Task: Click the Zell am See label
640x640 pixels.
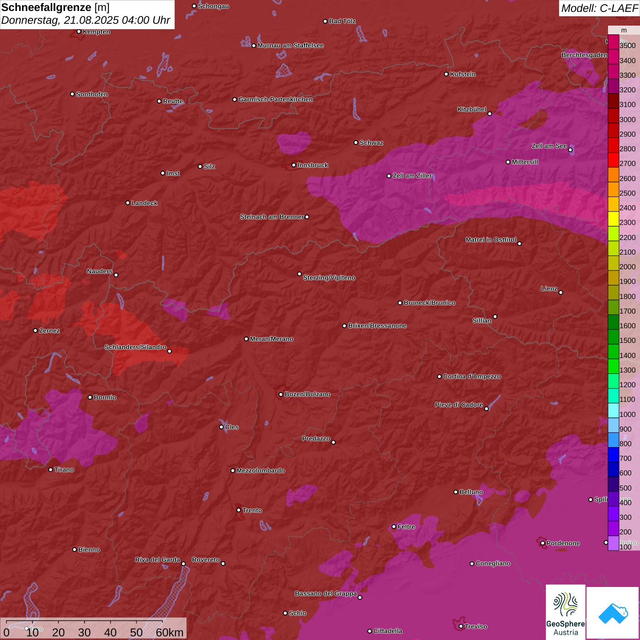Action: (549, 146)
